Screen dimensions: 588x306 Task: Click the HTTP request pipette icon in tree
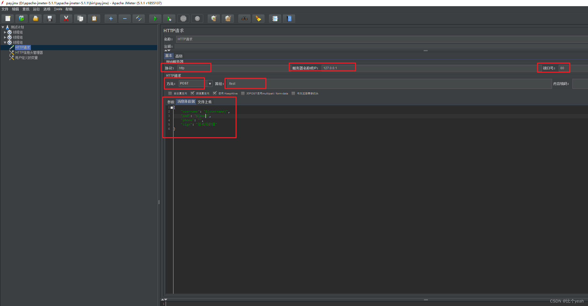point(12,47)
